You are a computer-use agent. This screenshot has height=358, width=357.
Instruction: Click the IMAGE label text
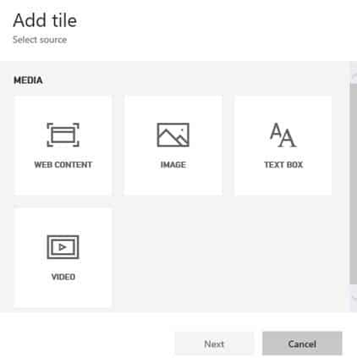[x=173, y=165]
